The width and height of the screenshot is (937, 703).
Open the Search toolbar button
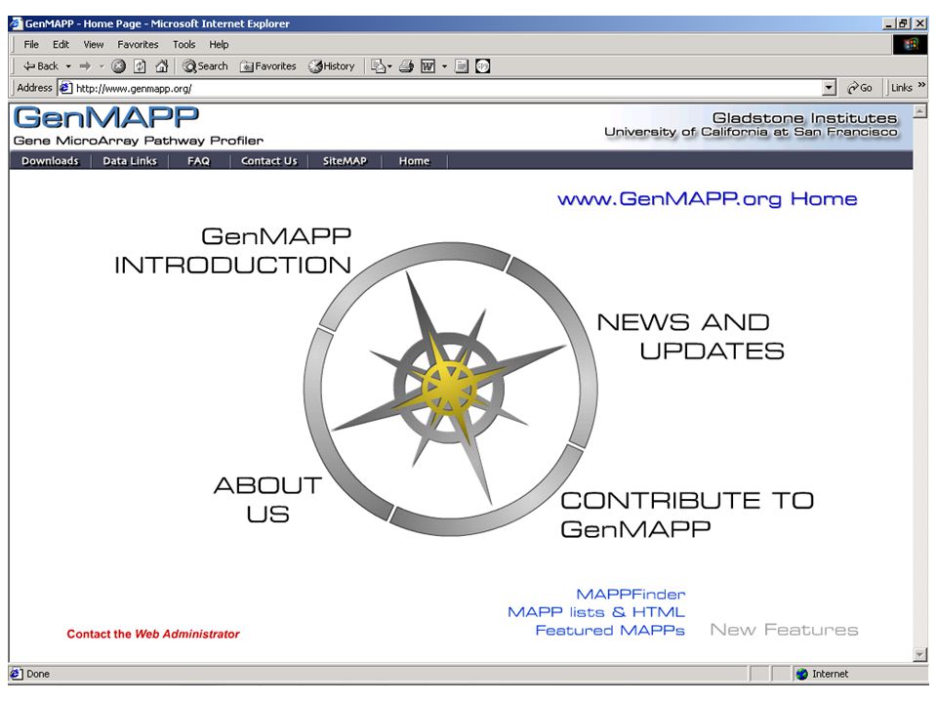(206, 66)
